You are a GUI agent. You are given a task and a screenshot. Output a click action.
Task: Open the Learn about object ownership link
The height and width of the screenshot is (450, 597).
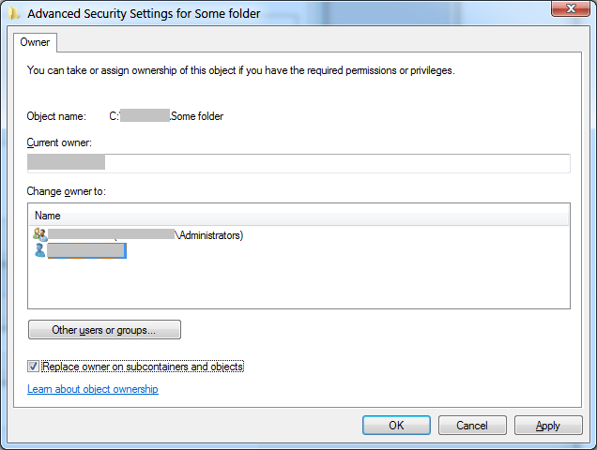coord(93,389)
